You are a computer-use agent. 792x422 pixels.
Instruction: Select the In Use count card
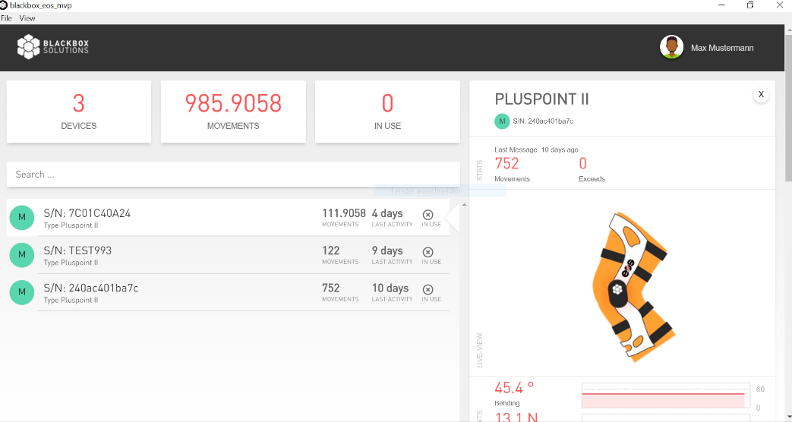(387, 112)
